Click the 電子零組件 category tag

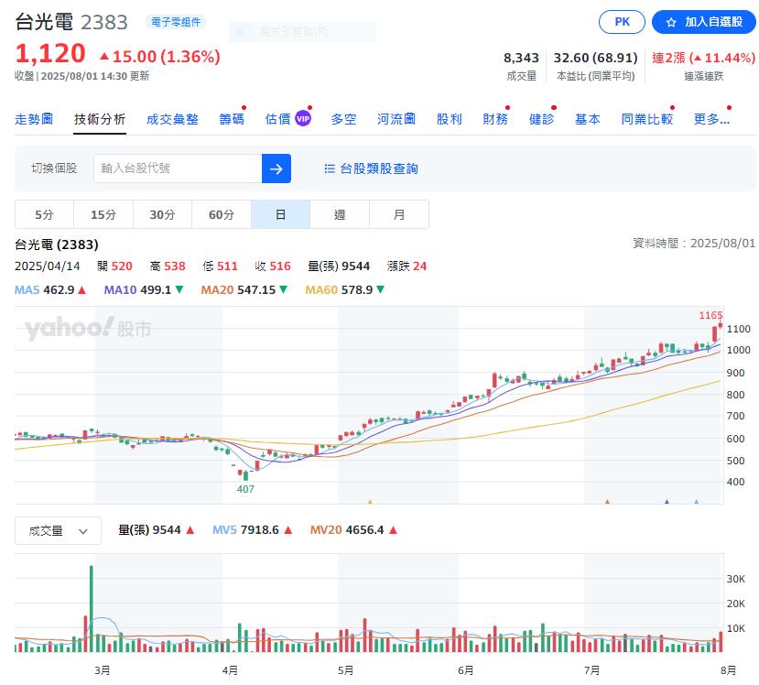[x=176, y=22]
